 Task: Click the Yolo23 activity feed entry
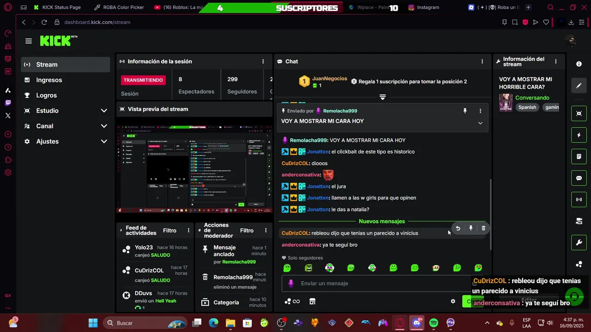[x=154, y=251]
